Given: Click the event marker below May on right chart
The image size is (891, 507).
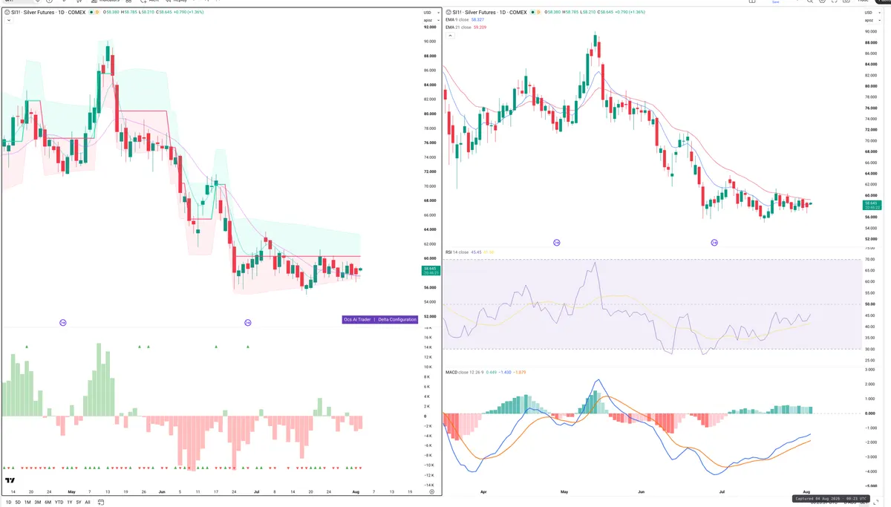Looking at the screenshot, I should 557,243.
